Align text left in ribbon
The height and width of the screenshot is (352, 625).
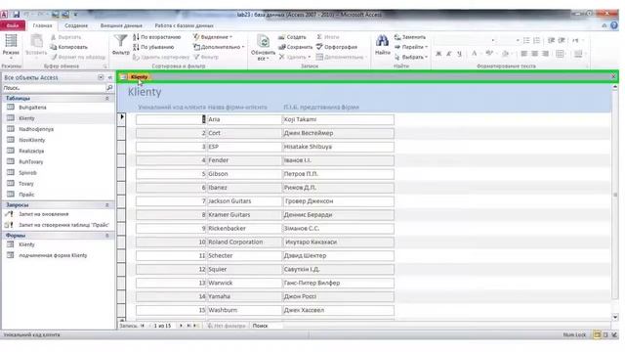coord(524,54)
